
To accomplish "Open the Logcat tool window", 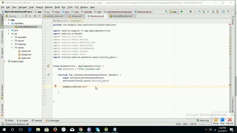I will pyautogui.click(x=22, y=120).
